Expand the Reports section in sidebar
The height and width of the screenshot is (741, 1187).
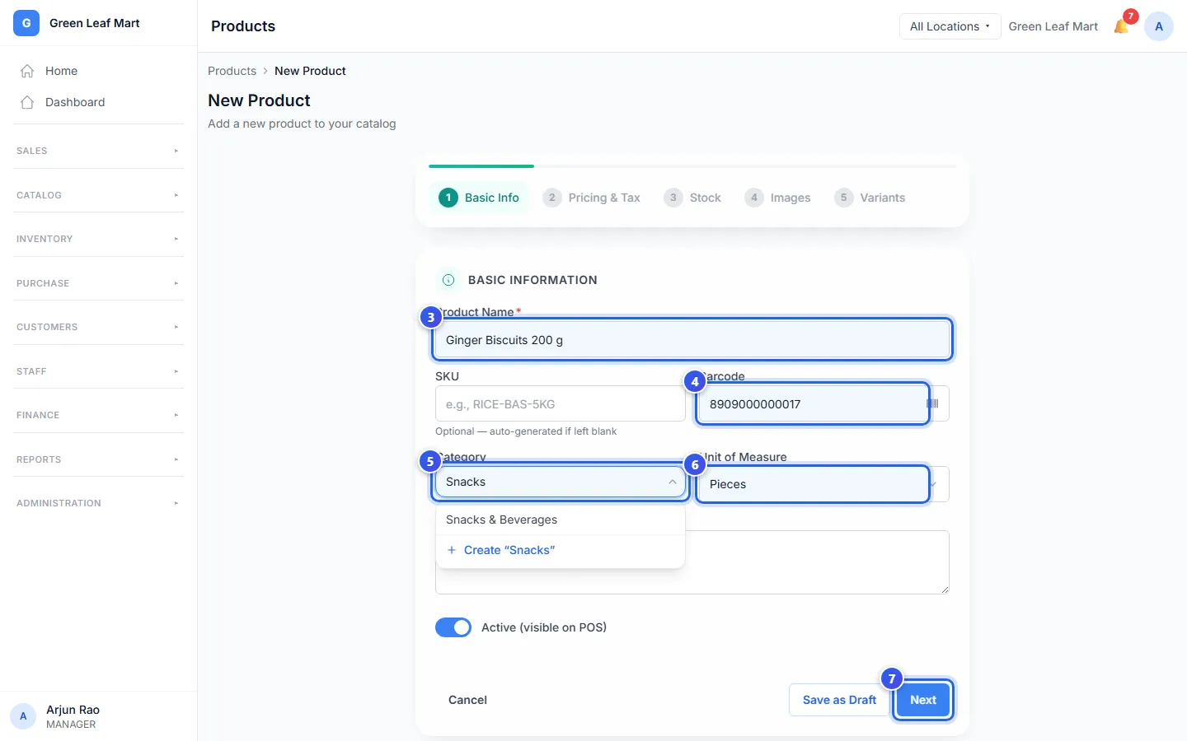pyautogui.click(x=99, y=459)
